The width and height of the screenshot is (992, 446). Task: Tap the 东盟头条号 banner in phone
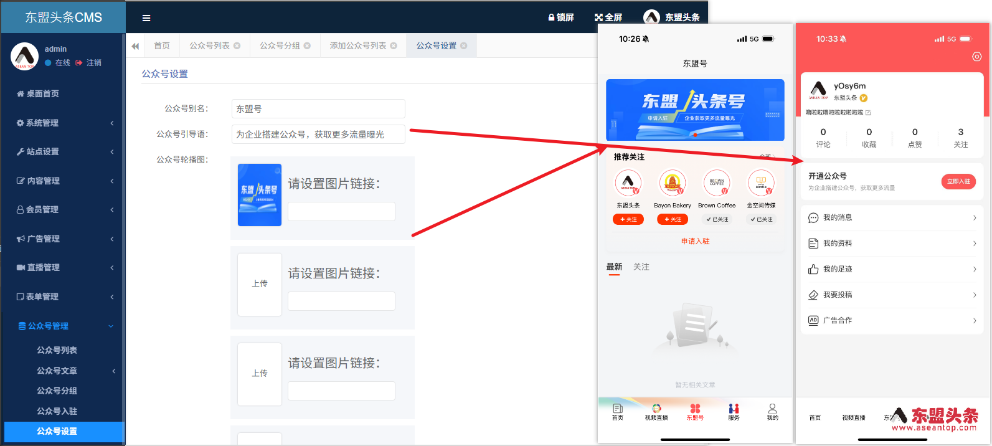pyautogui.click(x=695, y=110)
